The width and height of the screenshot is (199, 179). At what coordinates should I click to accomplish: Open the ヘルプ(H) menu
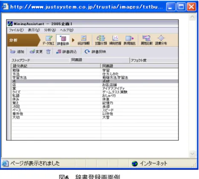(x=66, y=30)
